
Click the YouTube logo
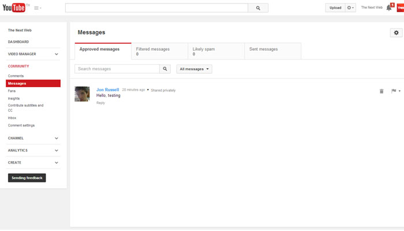tap(16, 8)
